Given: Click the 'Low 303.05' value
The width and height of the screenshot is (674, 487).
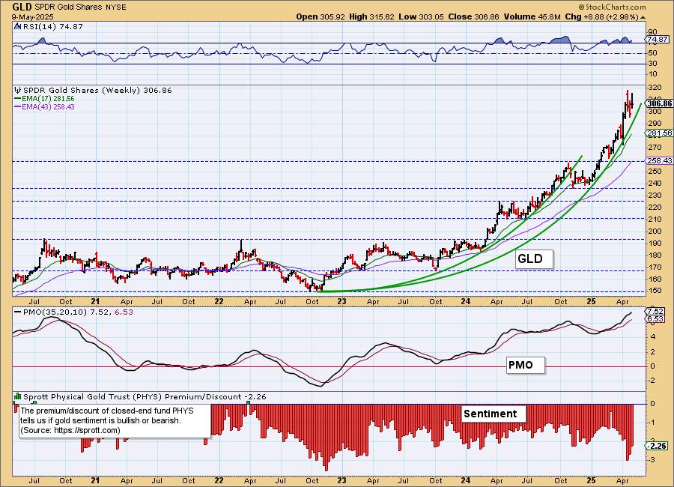Looking at the screenshot, I should (421, 16).
